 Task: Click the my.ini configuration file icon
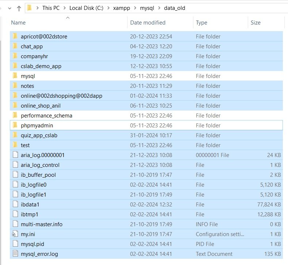tap(15, 234)
